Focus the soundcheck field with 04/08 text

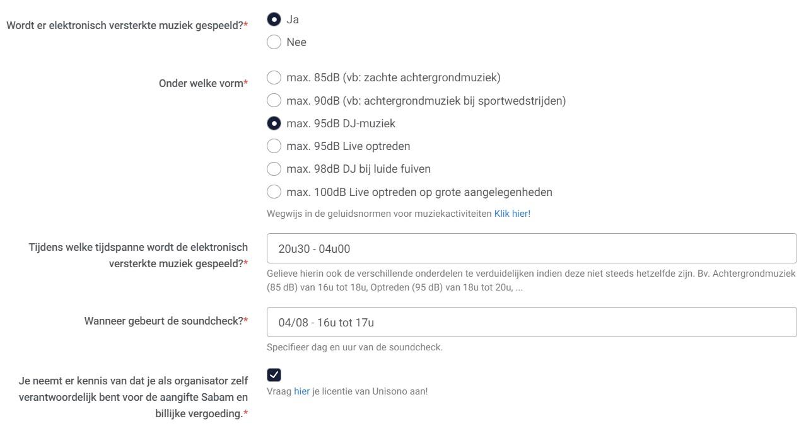coord(531,322)
